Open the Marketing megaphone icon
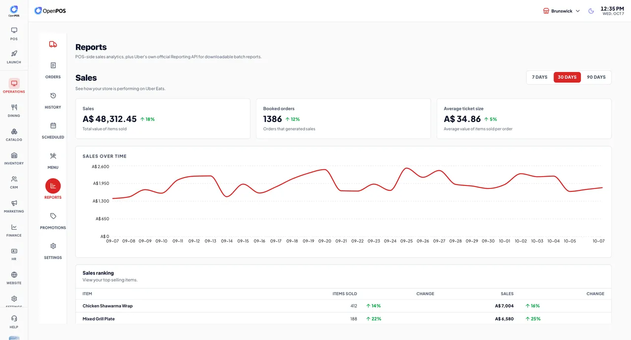This screenshot has width=631, height=340. coord(14,203)
